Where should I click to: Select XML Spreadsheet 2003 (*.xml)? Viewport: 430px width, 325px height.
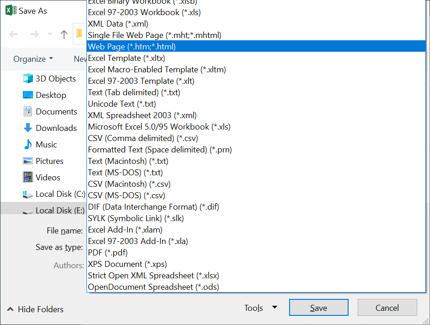[256, 115]
